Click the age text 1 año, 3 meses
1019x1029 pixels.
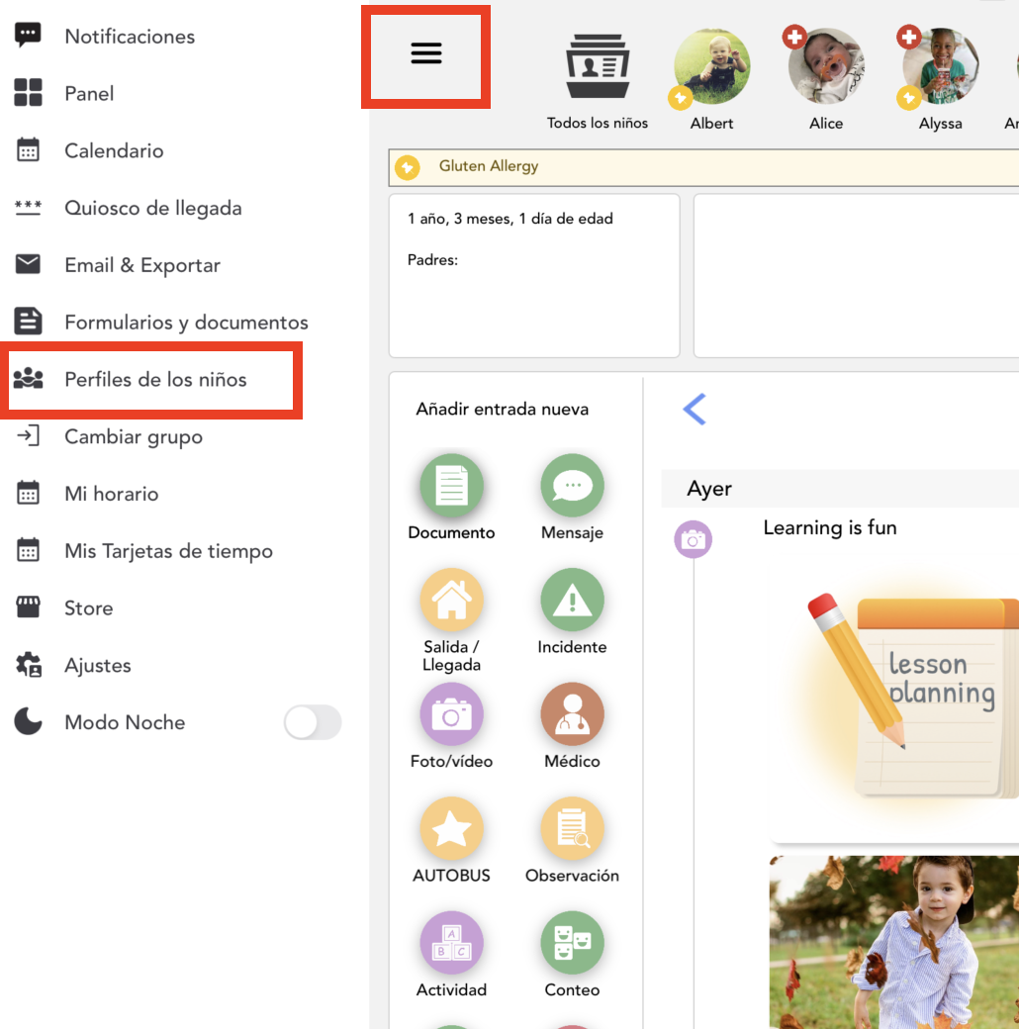[509, 220]
